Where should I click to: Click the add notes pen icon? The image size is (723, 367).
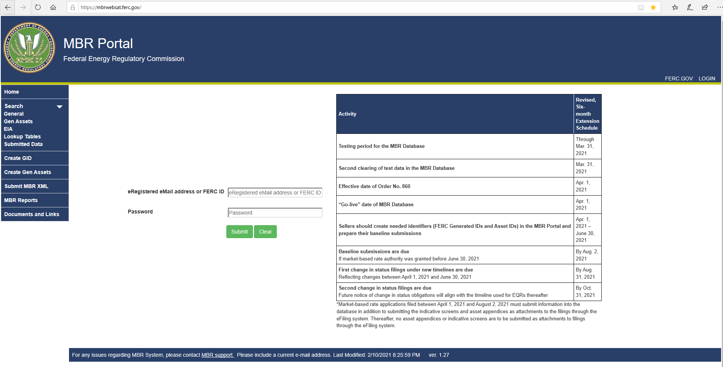coord(690,7)
